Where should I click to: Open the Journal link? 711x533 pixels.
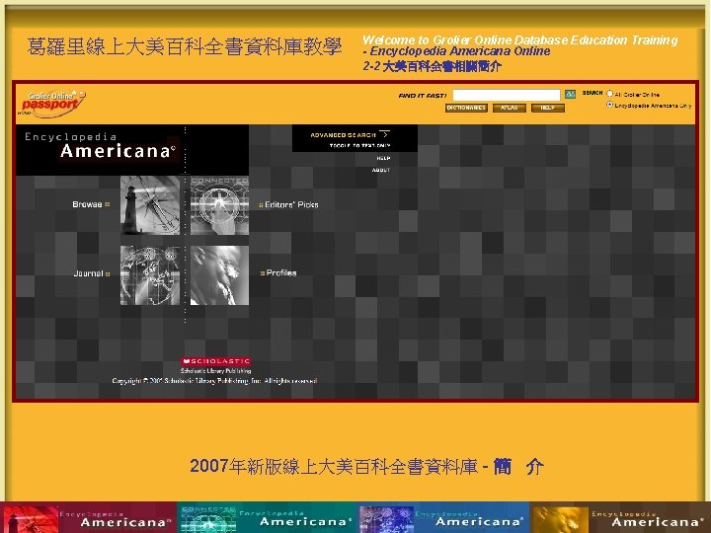pyautogui.click(x=89, y=273)
